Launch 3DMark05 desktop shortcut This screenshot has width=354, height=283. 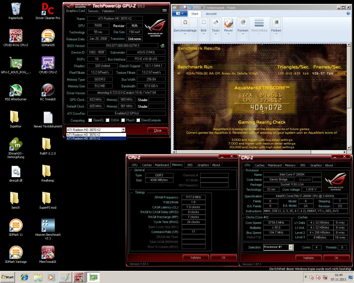(48, 38)
